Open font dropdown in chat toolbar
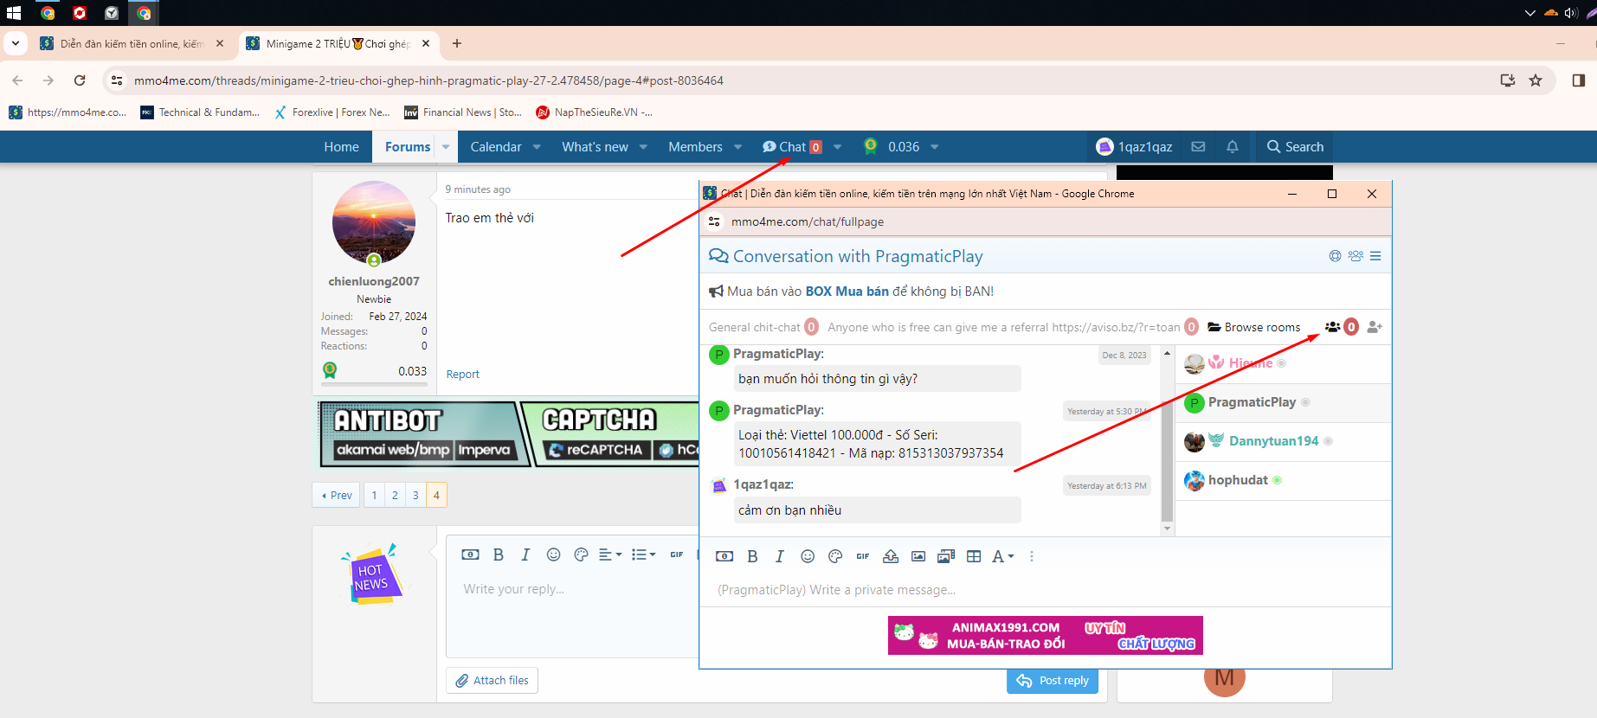 1003,556
